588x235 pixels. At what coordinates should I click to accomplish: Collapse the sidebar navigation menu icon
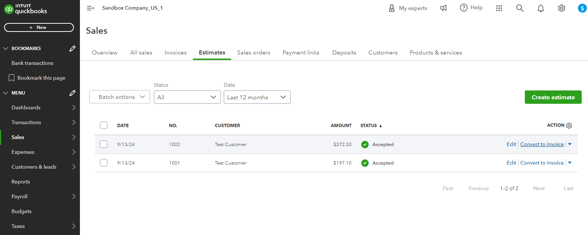pyautogui.click(x=90, y=8)
